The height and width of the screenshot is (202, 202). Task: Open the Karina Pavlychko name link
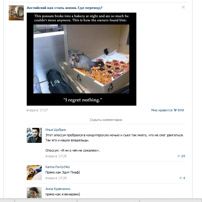click(x=57, y=167)
